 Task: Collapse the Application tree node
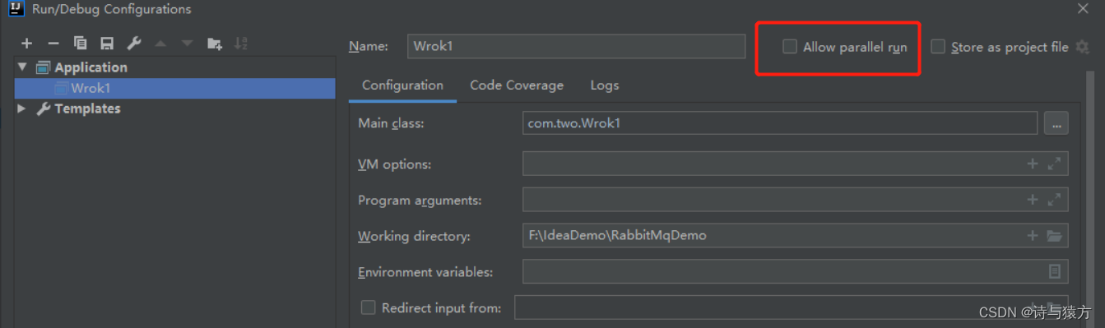tap(22, 67)
